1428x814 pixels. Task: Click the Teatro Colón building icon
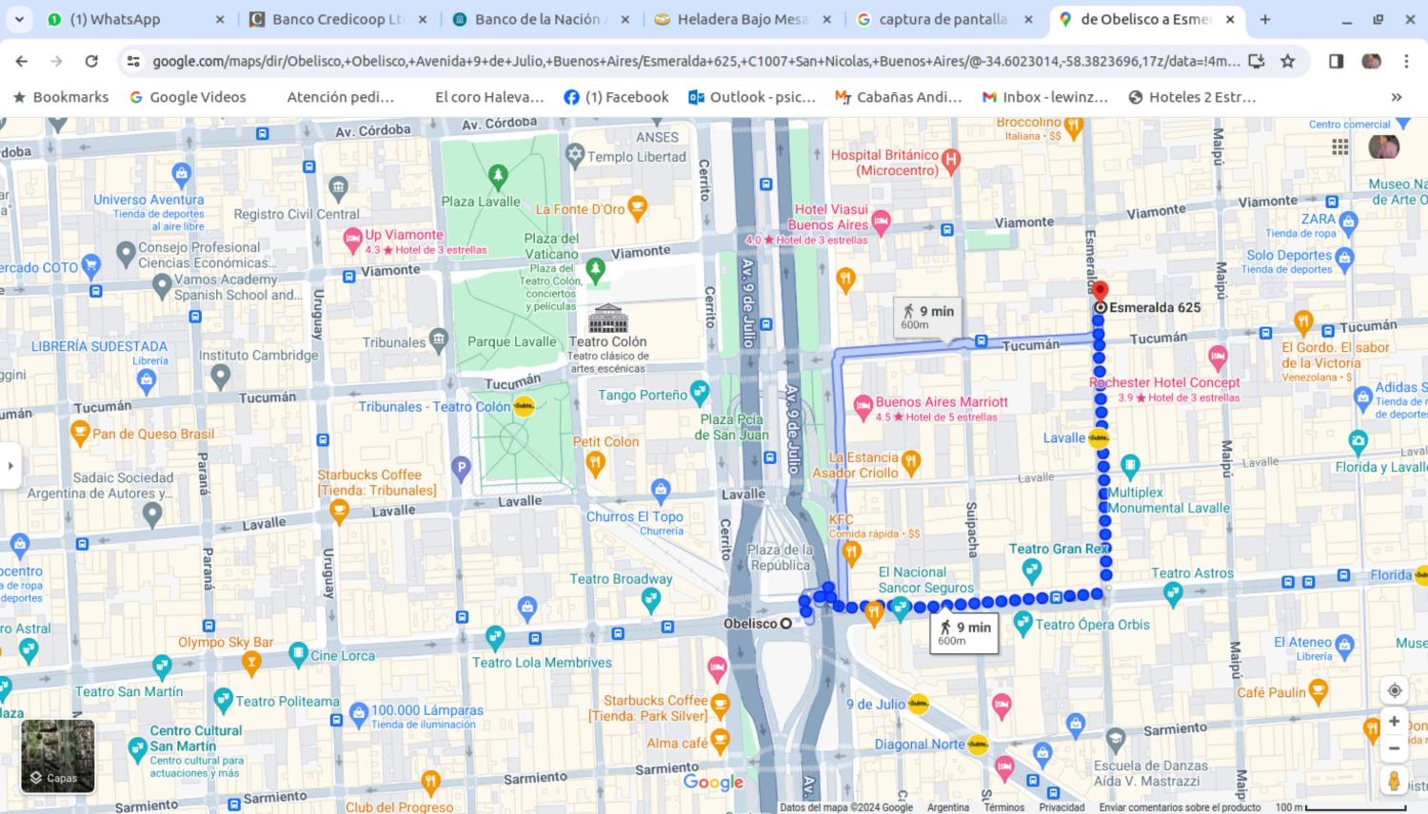(x=608, y=318)
